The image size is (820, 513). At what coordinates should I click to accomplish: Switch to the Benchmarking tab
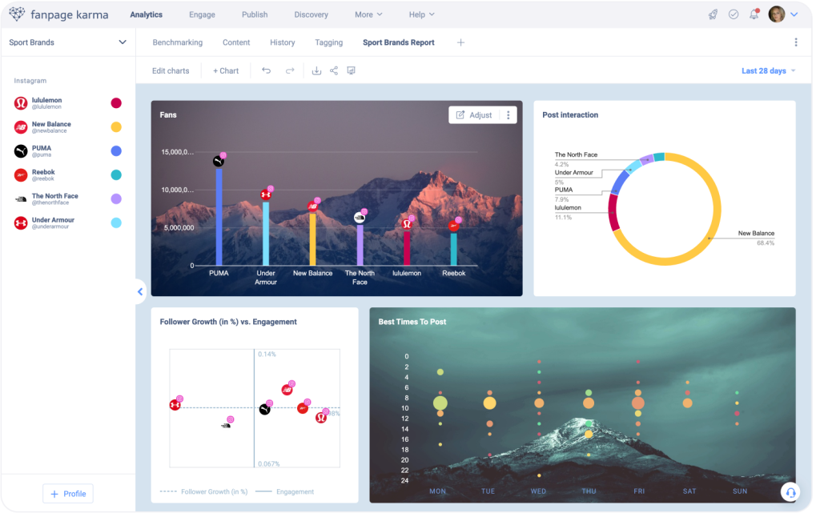click(177, 42)
